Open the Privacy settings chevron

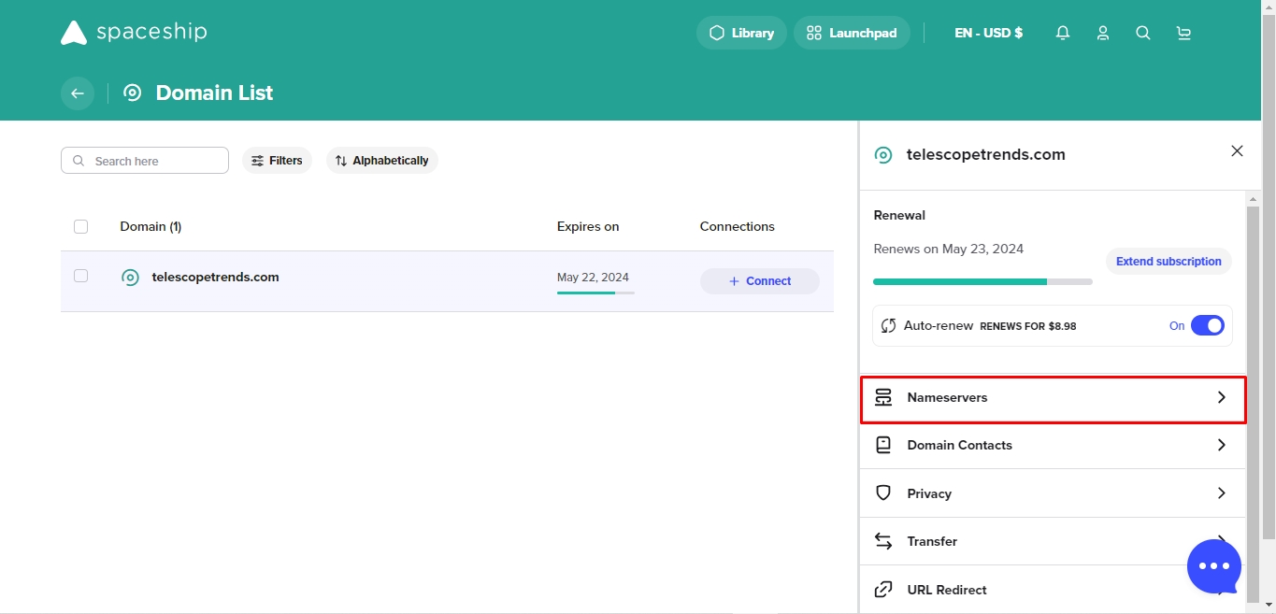click(x=1221, y=493)
